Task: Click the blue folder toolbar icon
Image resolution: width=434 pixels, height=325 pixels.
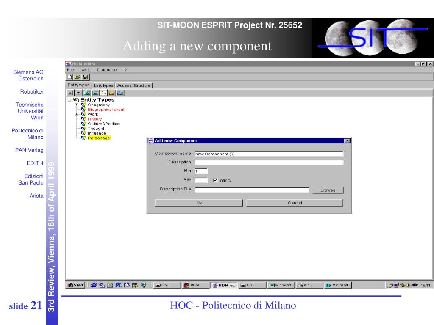Action: [x=120, y=93]
